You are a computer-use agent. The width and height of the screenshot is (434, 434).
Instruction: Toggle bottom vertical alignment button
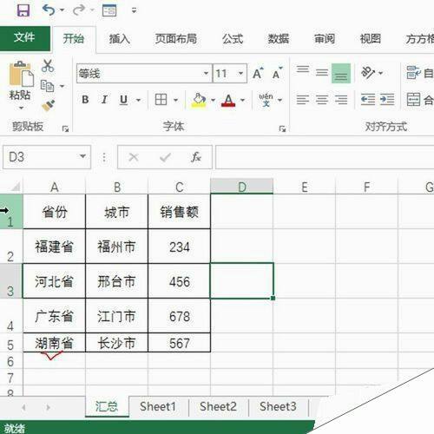pyautogui.click(x=341, y=74)
